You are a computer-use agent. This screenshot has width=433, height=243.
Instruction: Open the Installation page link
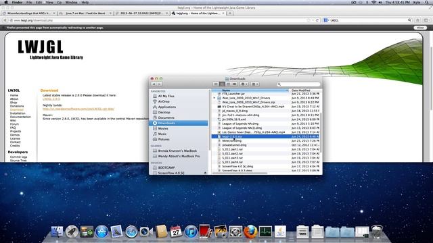[18, 113]
